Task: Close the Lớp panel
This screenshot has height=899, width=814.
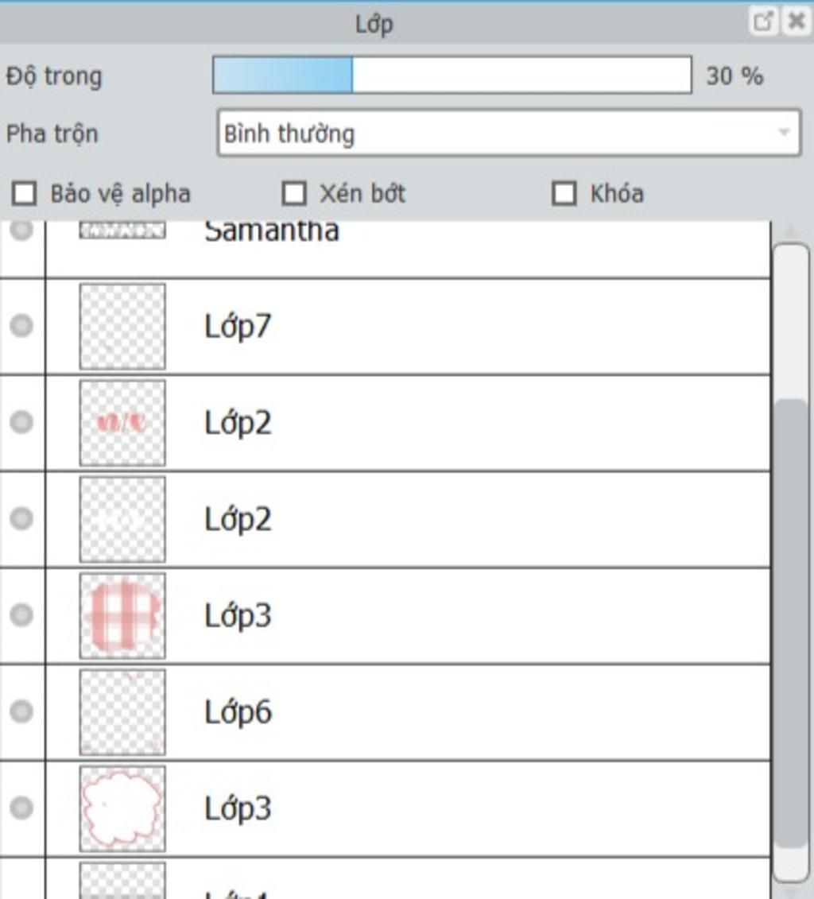Action: click(x=797, y=21)
